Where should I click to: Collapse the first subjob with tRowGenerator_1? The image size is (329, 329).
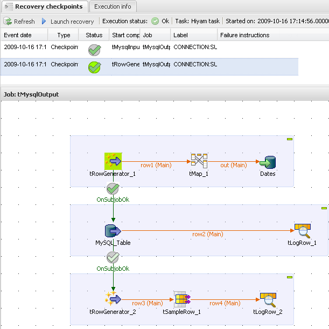coord(290,140)
